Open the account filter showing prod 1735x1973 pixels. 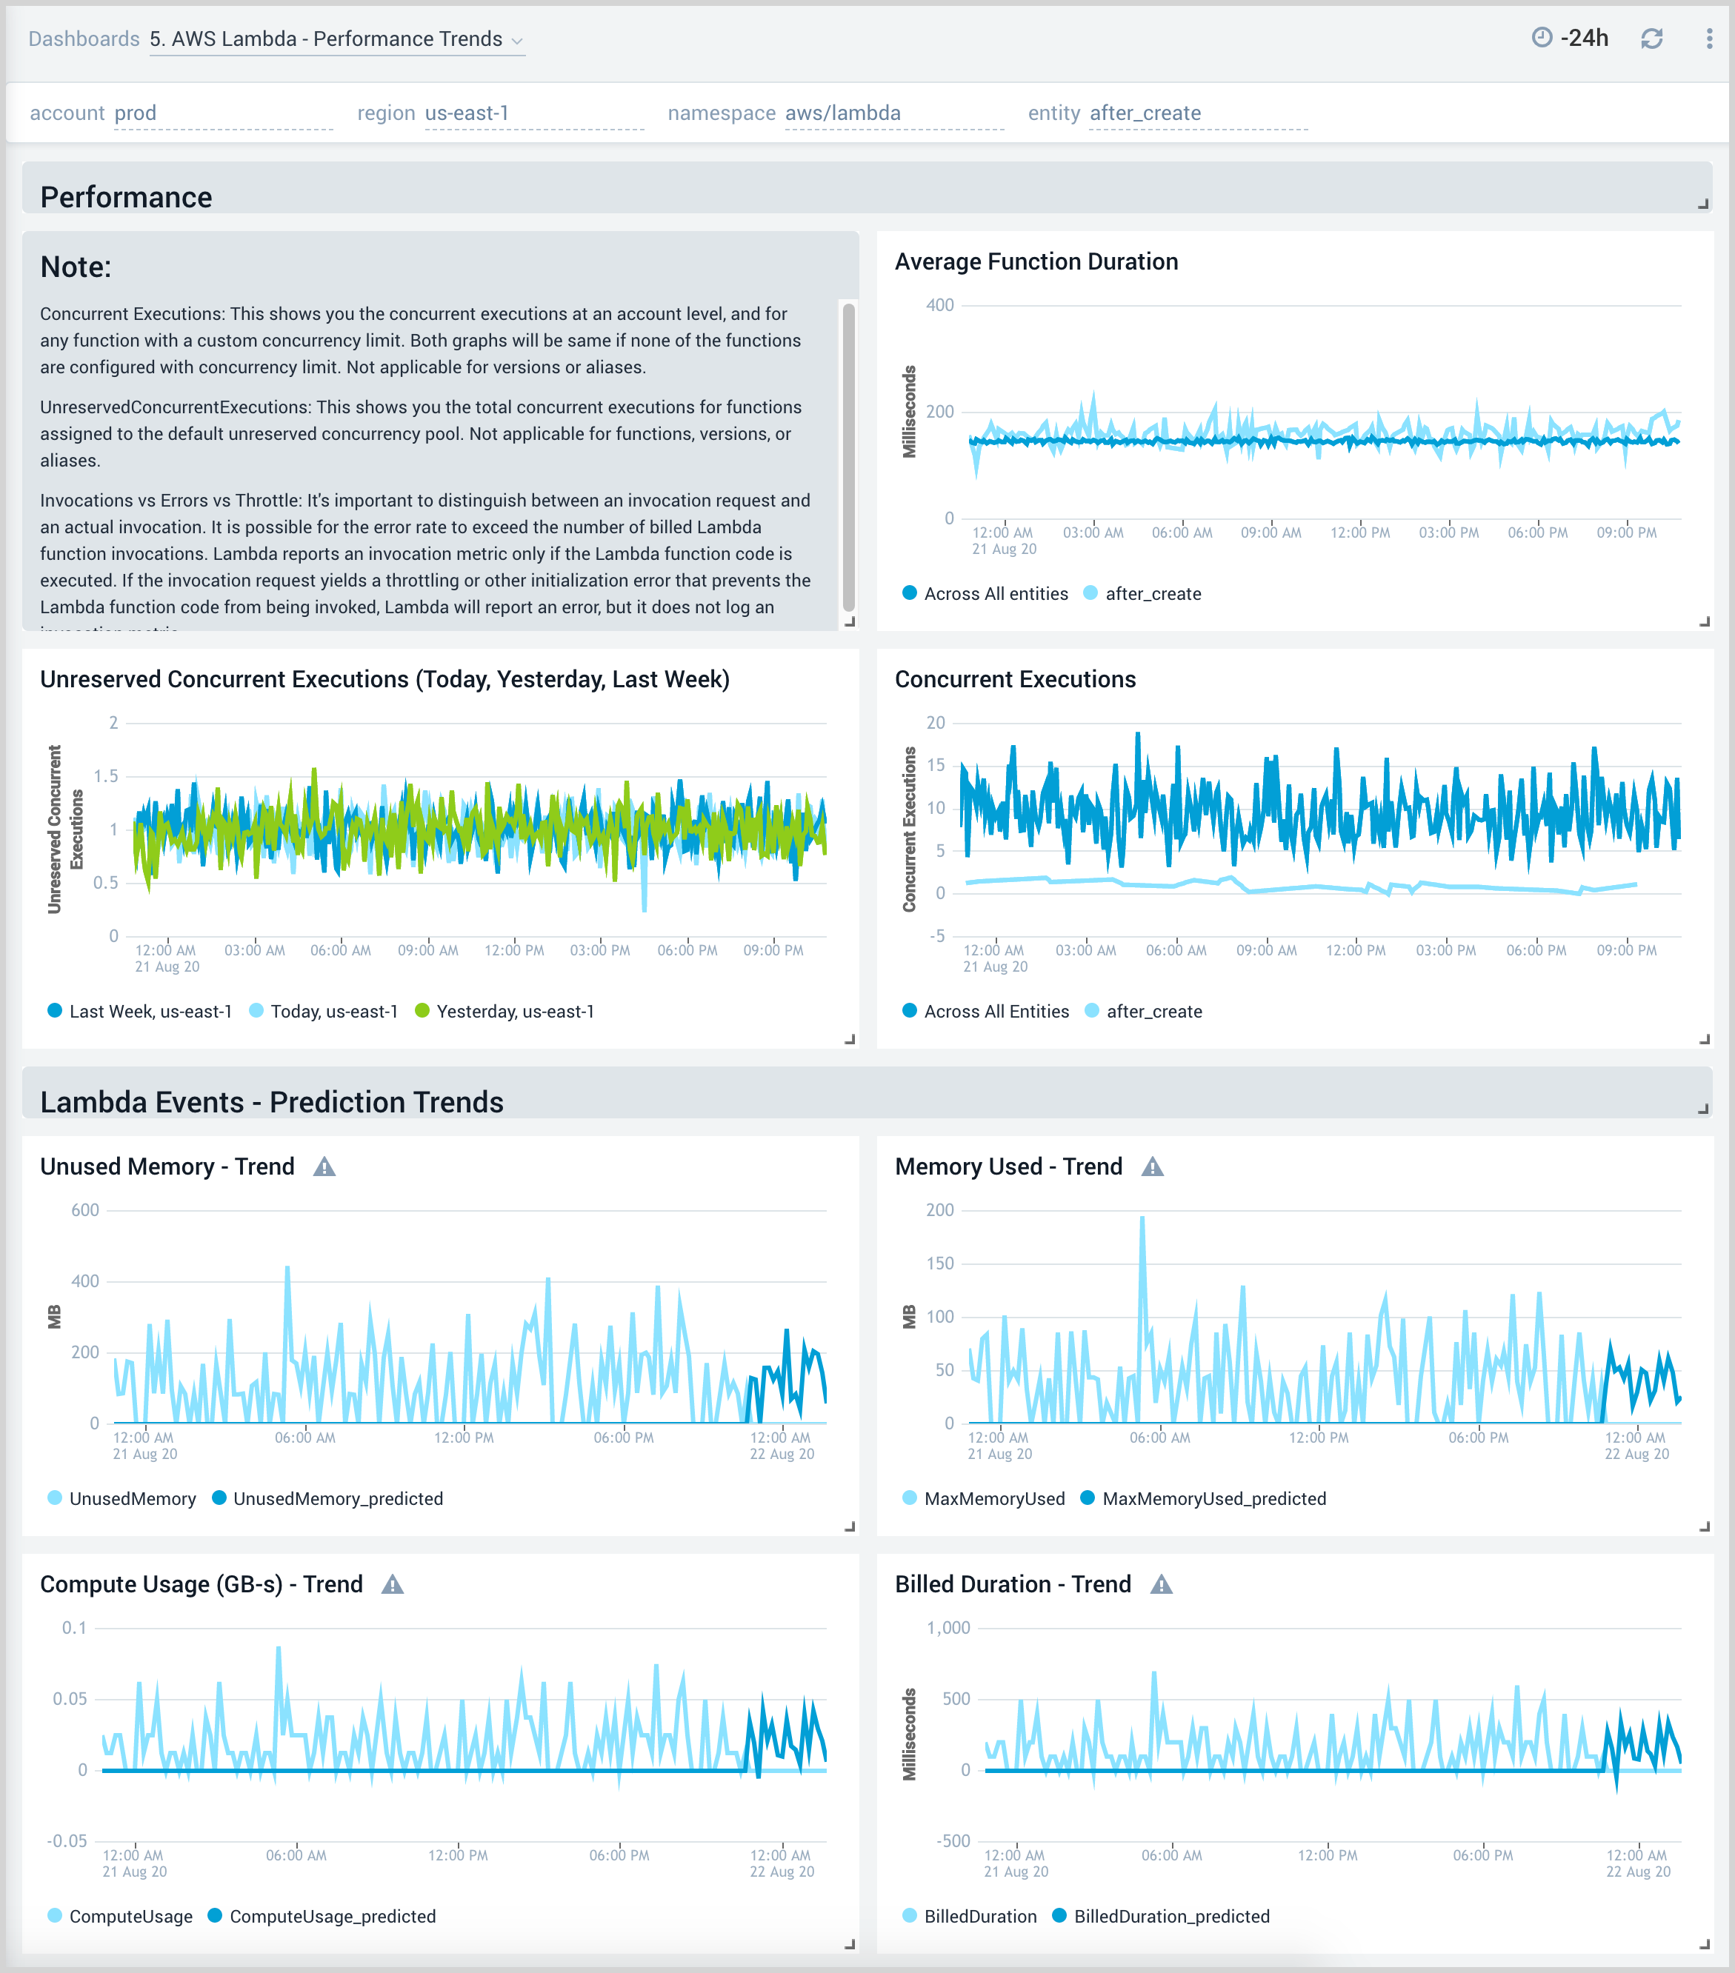[135, 113]
